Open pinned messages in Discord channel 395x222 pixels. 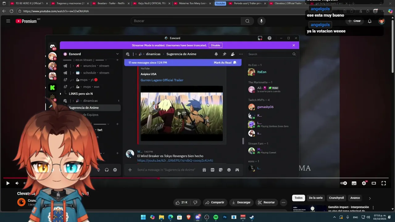pos(224,54)
